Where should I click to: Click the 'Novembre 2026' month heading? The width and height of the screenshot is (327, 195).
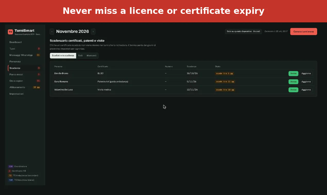tap(73, 32)
